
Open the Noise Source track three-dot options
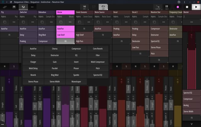[107, 22]
